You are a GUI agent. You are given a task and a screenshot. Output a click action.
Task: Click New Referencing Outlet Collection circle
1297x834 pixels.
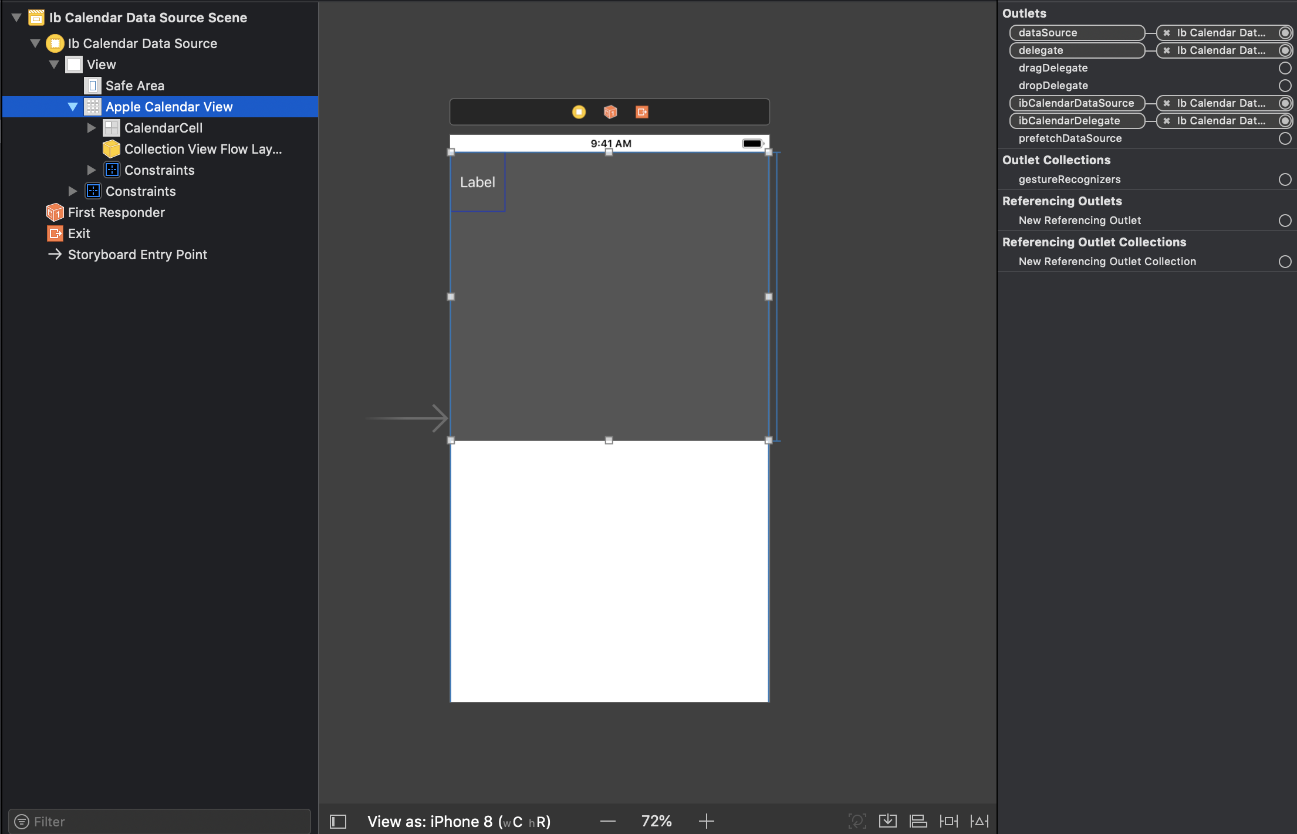coord(1285,262)
